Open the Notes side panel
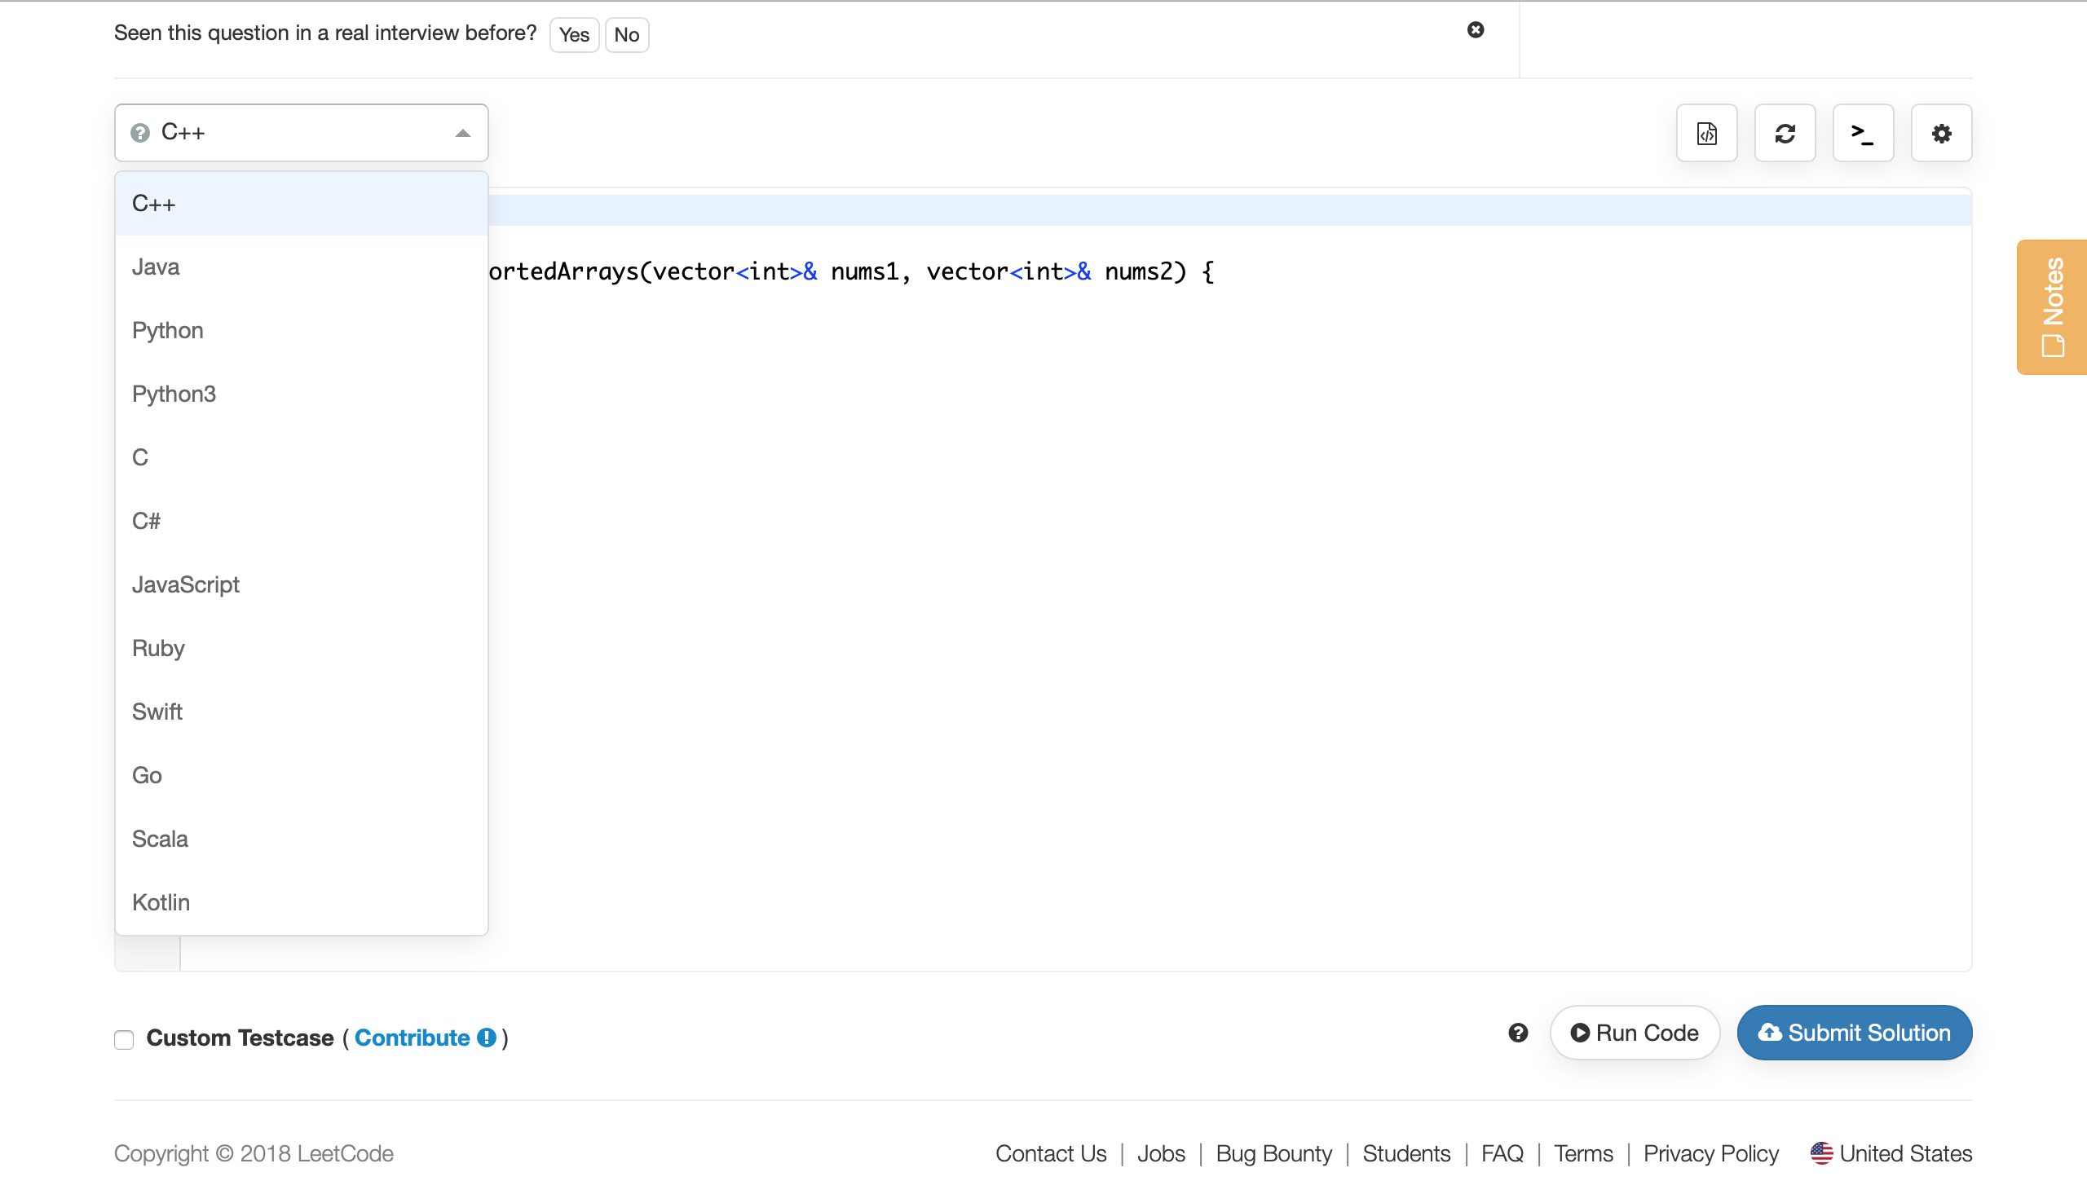 (2050, 306)
